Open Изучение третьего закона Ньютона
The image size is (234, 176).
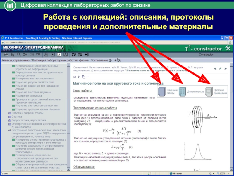click(37, 109)
